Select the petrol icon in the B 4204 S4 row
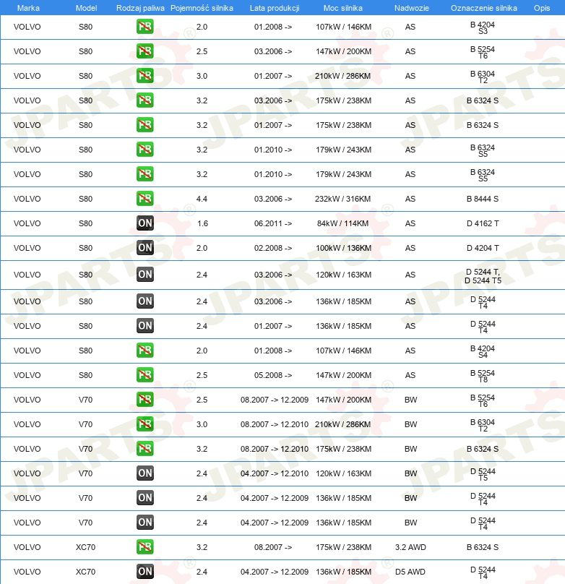The image size is (565, 584). click(x=145, y=351)
